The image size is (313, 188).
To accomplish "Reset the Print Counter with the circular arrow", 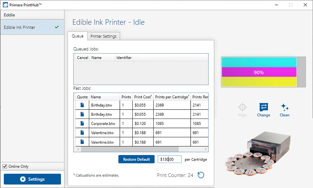I will click(201, 175).
